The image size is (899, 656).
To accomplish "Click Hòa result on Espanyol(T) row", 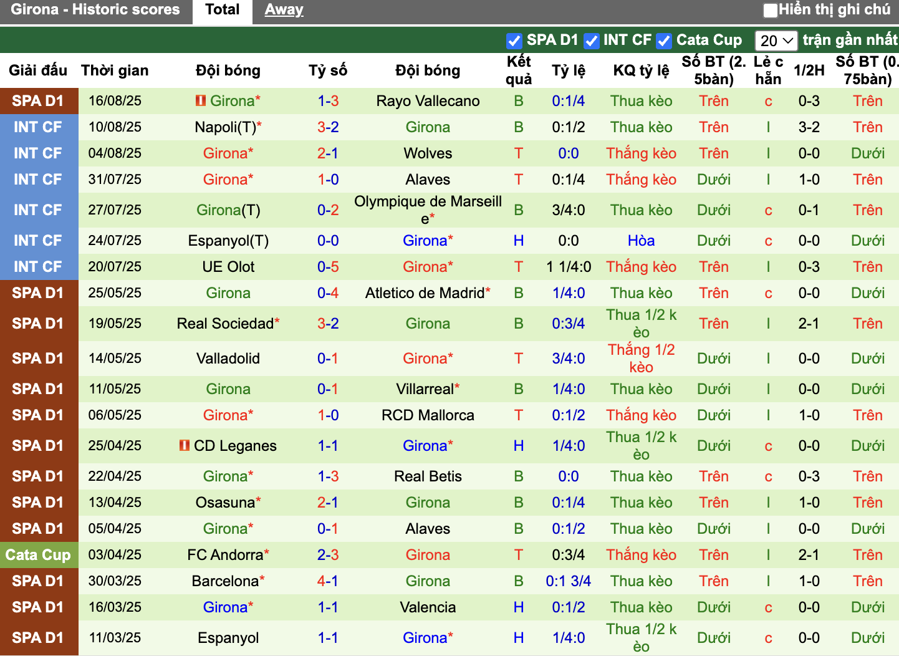I will pyautogui.click(x=641, y=241).
